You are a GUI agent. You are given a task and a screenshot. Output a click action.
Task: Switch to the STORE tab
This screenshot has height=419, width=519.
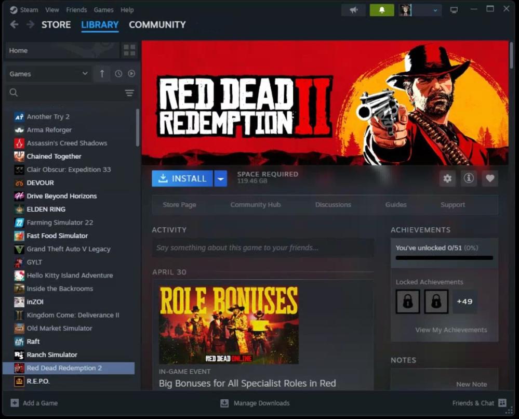click(x=56, y=25)
